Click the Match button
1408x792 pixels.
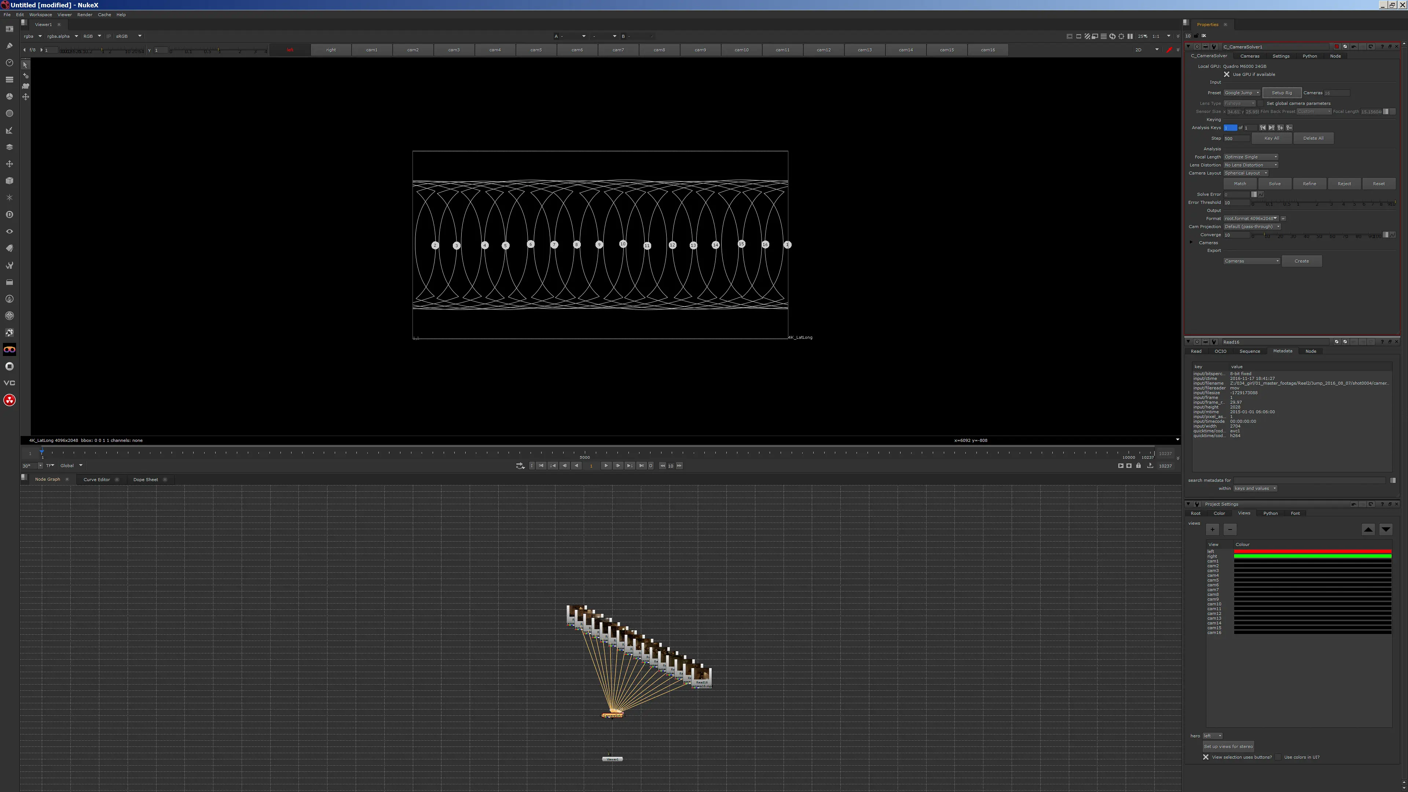tap(1240, 184)
